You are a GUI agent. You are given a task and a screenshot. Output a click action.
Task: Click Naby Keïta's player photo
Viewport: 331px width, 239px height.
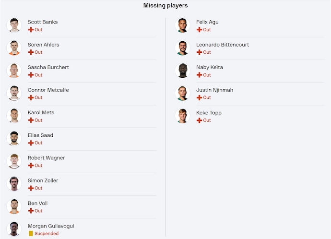tap(182, 71)
